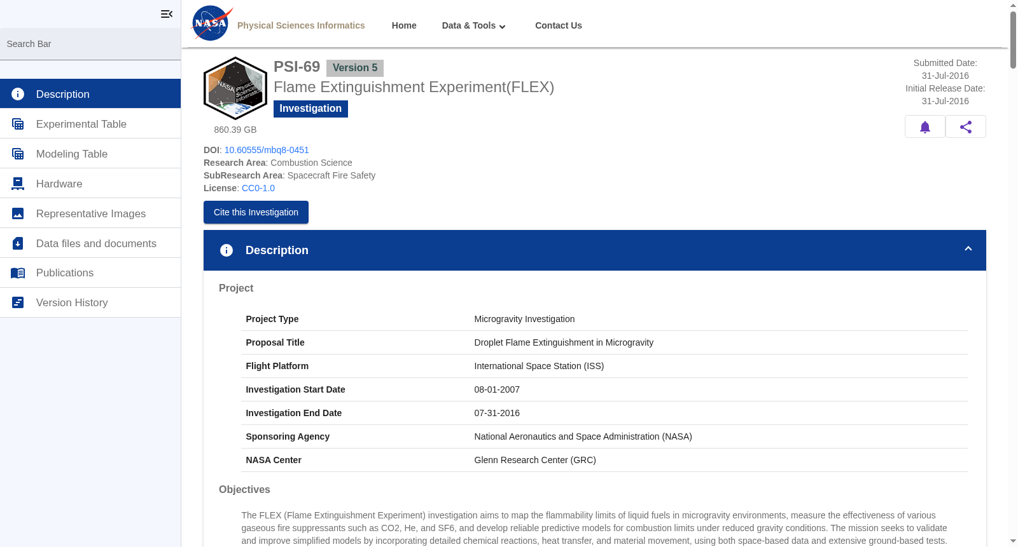Collapse the sidebar menu icon
This screenshot has height=547, width=1018.
pyautogui.click(x=167, y=14)
